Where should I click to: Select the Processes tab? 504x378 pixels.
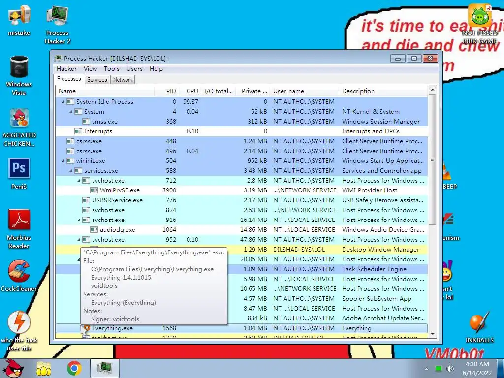pyautogui.click(x=69, y=79)
